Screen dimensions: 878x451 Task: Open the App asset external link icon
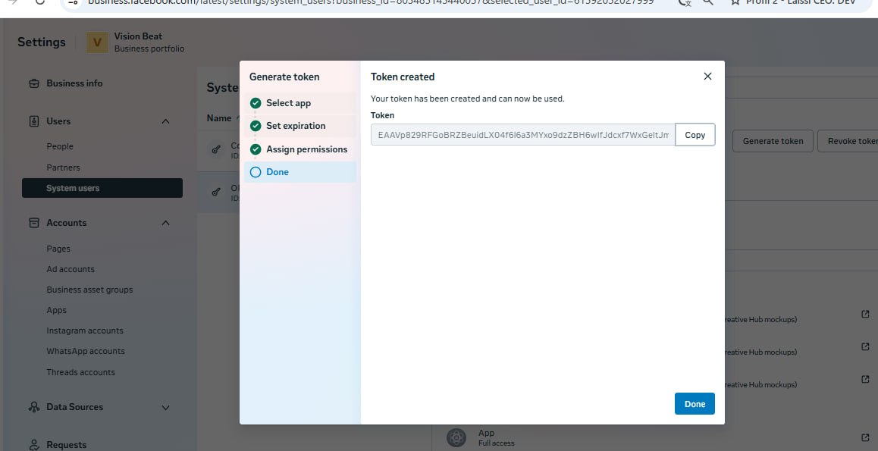pyautogui.click(x=865, y=437)
